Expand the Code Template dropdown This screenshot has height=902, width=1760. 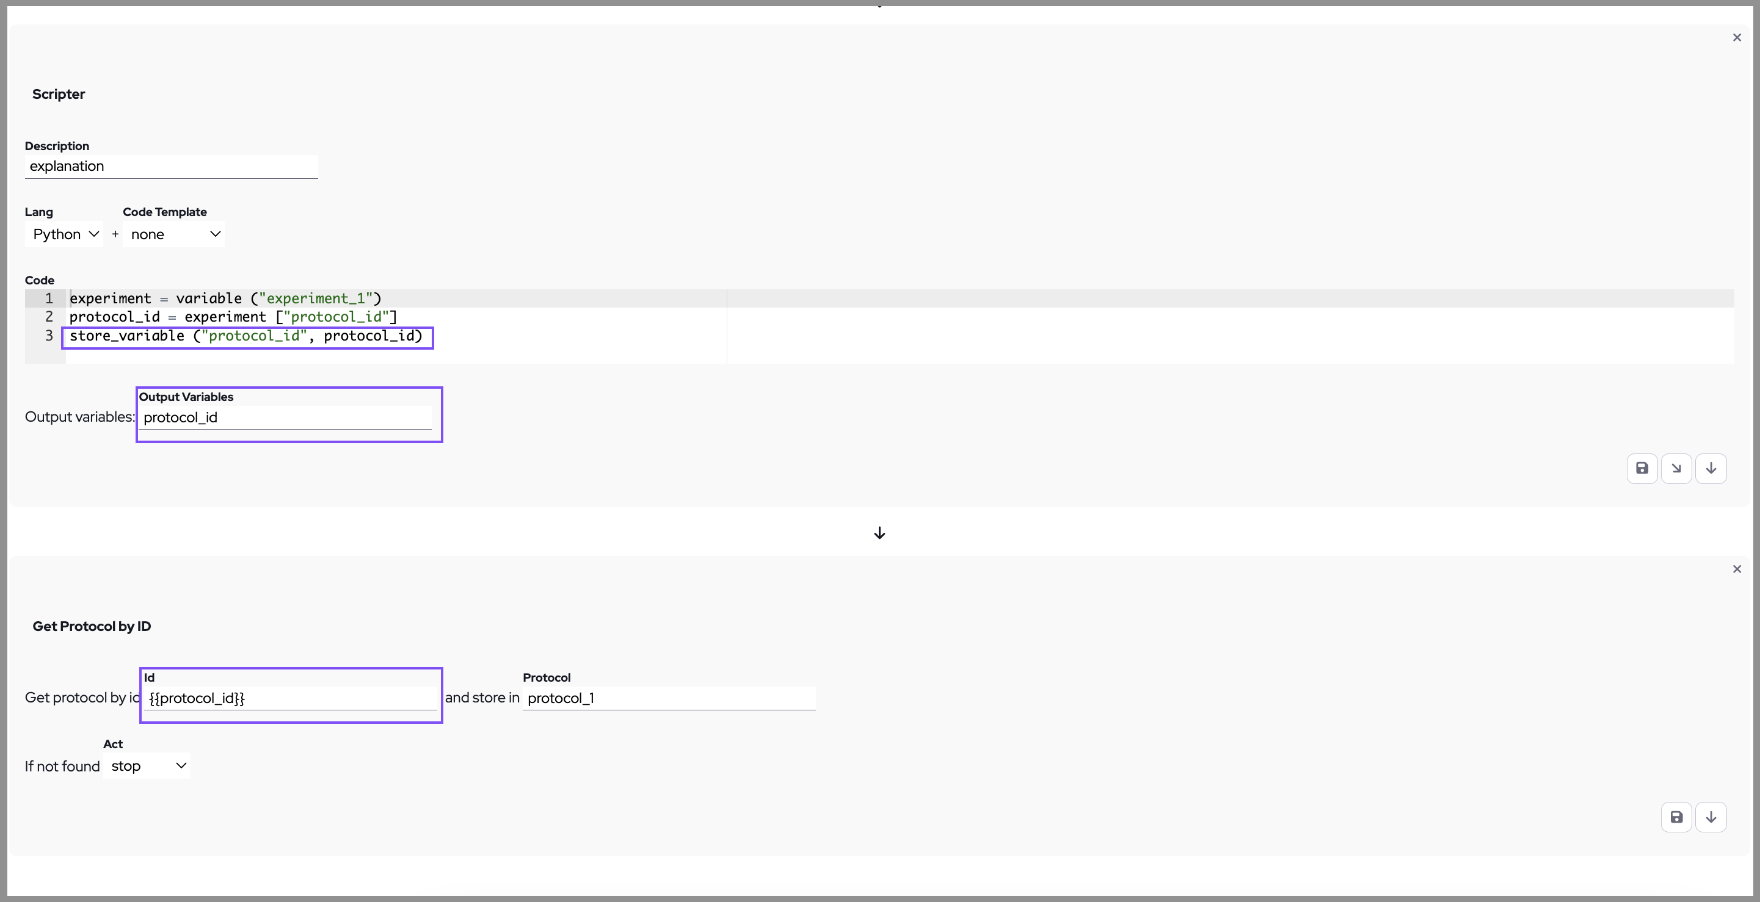[x=174, y=234]
